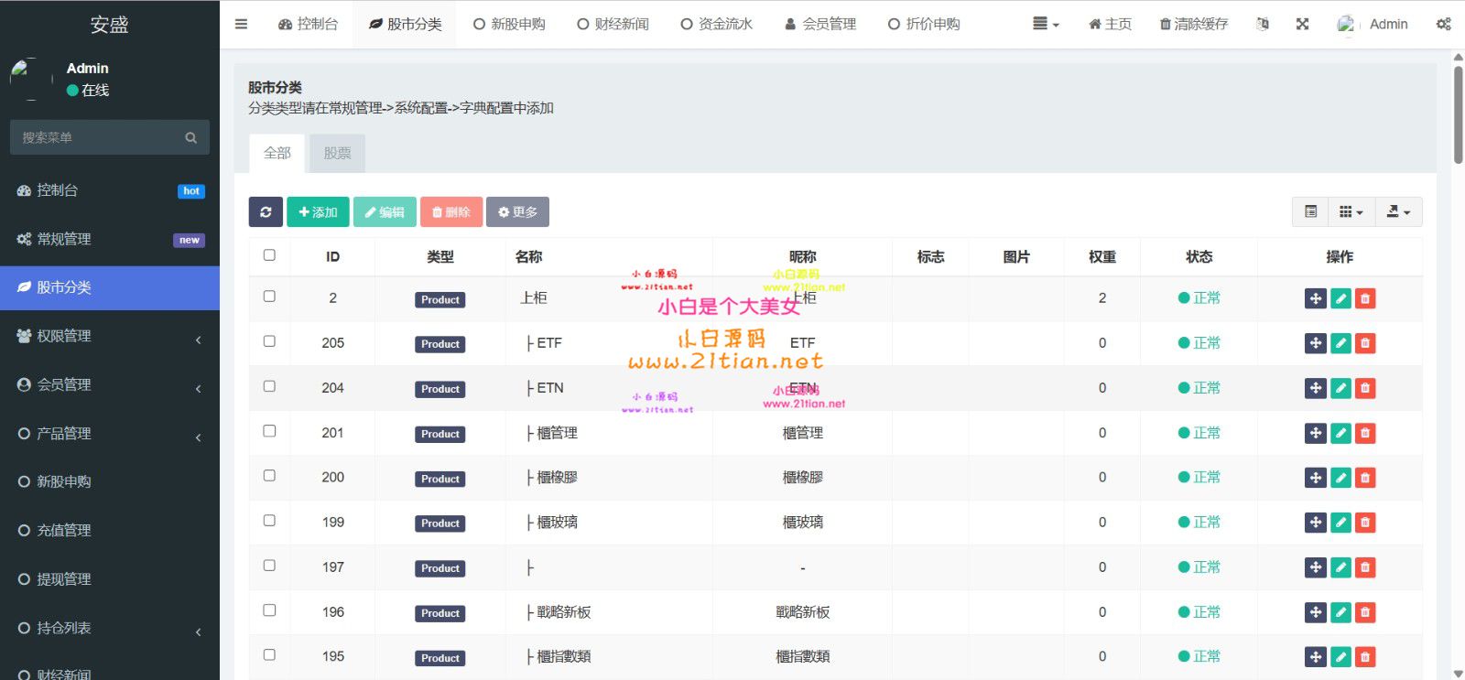Image resolution: width=1465 pixels, height=680 pixels.
Task: Click the 删除 button in toolbar
Action: coord(451,211)
